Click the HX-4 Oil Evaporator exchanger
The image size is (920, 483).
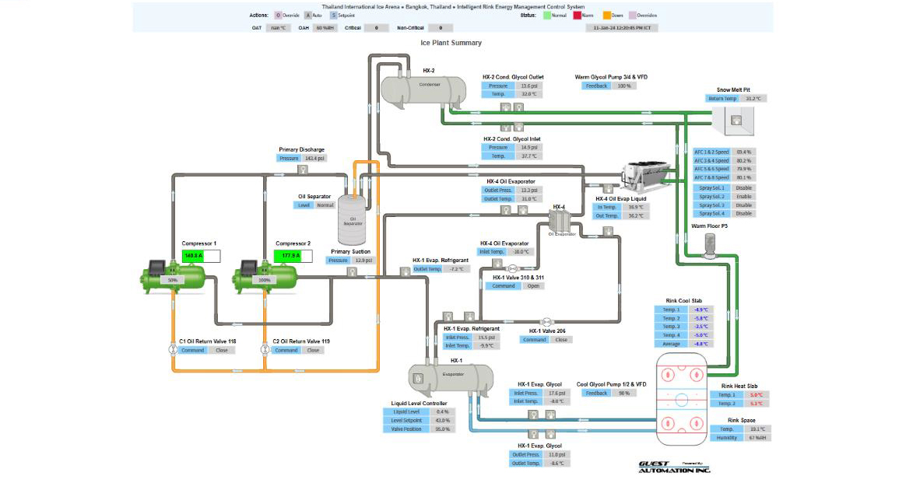pyautogui.click(x=560, y=222)
